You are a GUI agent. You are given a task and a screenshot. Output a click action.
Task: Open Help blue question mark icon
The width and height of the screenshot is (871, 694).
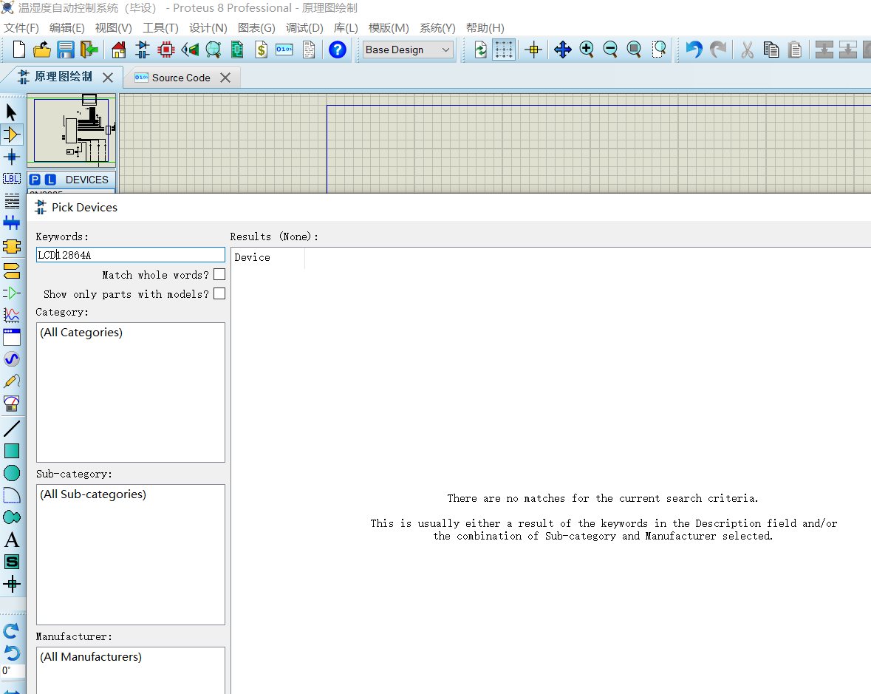coord(337,50)
